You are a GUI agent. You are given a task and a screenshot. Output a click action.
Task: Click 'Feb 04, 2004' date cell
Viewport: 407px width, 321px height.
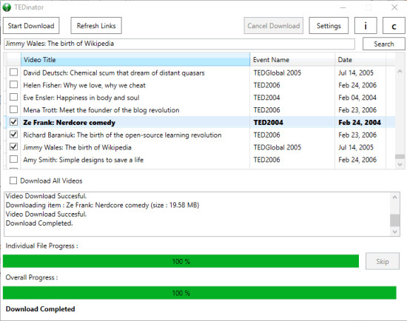[x=357, y=98]
